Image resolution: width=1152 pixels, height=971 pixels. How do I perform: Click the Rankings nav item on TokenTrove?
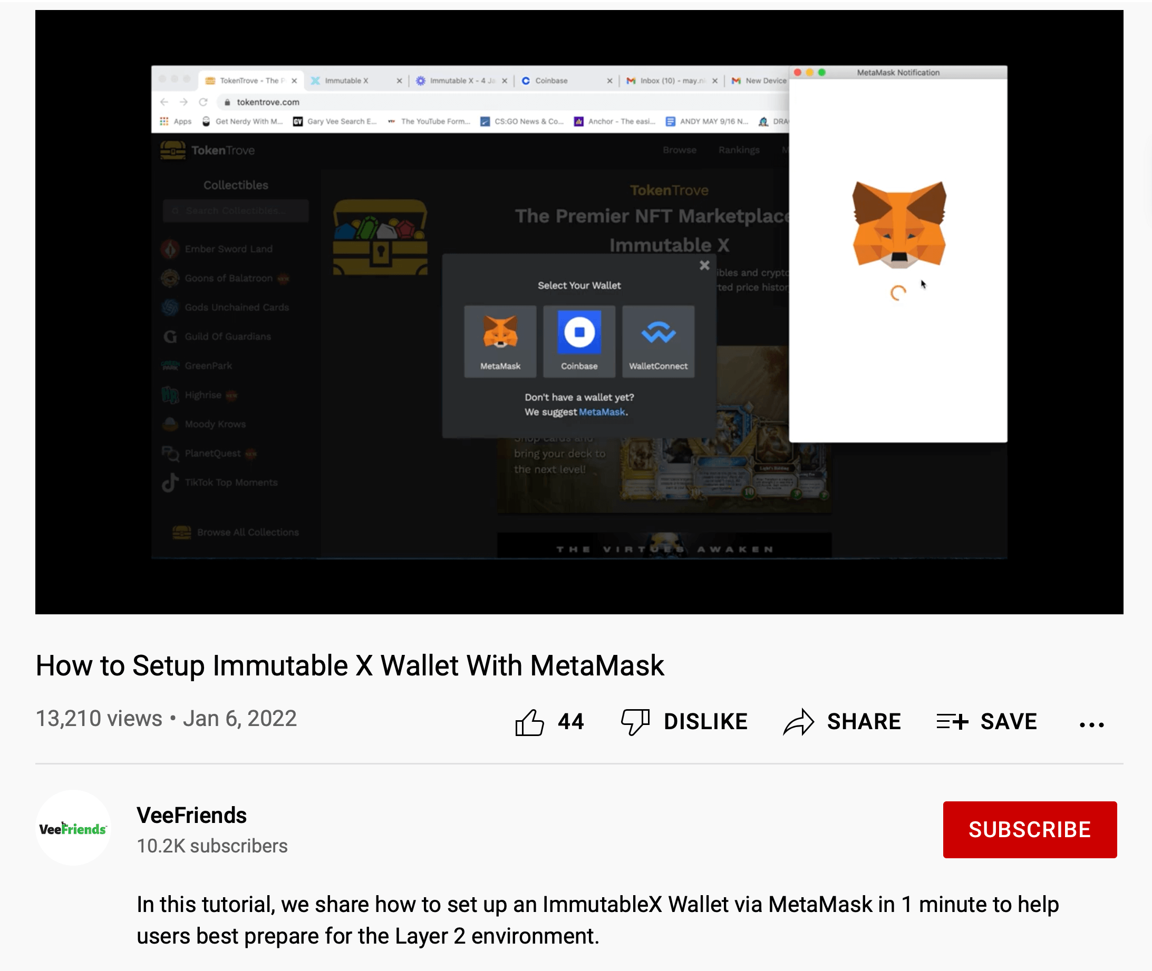(x=739, y=150)
